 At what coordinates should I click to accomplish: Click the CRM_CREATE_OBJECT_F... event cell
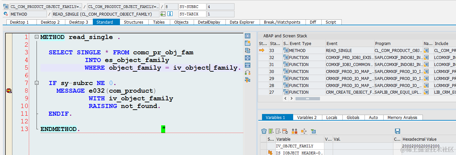(x=350, y=92)
